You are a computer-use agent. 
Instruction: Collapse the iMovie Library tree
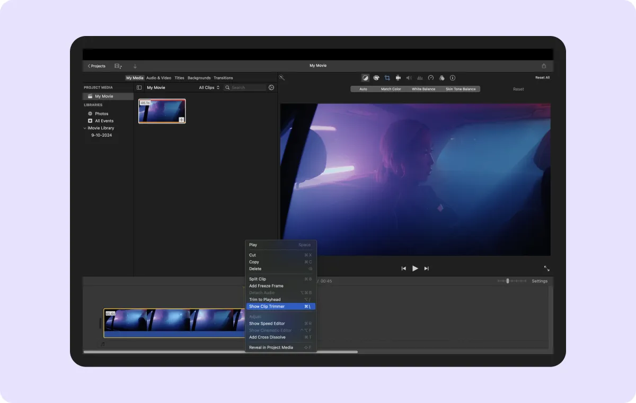point(85,128)
